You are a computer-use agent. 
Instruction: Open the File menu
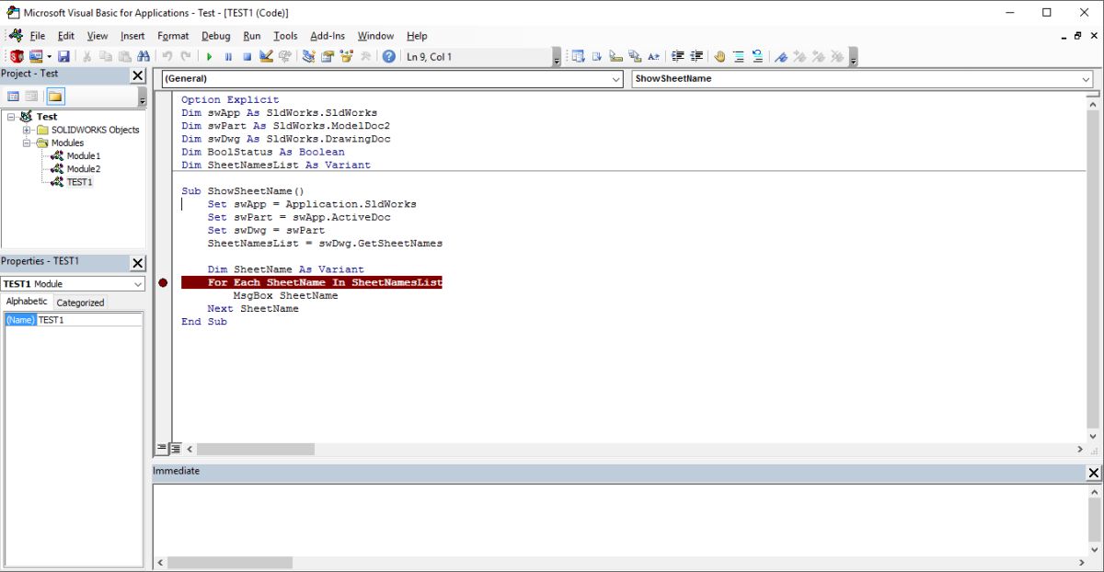[37, 36]
